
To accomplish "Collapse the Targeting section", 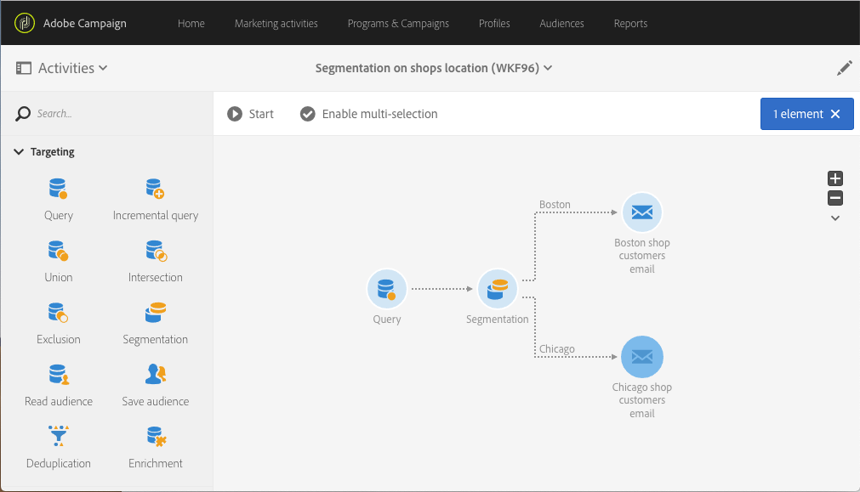I will coord(20,152).
